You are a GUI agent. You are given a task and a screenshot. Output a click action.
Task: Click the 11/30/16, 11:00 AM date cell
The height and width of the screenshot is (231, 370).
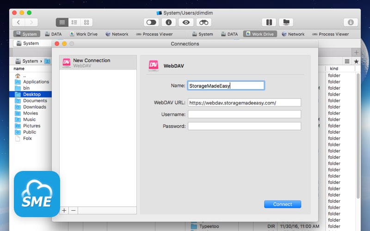[x=299, y=226]
